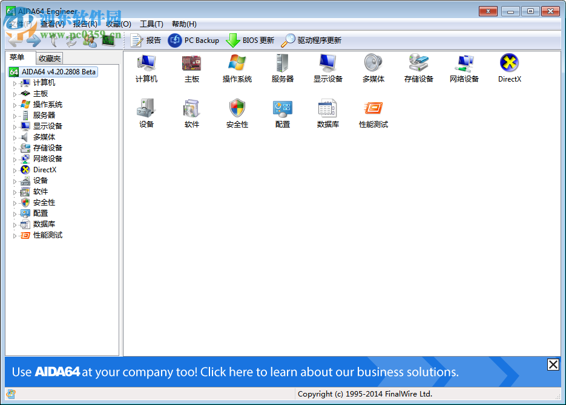Open the 安全性 shield icon in main pane
This screenshot has width=566, height=405.
237,114
